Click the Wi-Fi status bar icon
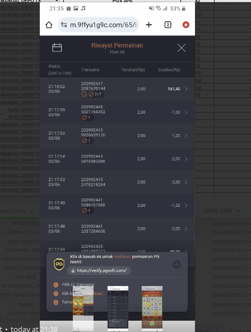The width and height of the screenshot is (251, 332). coord(158,8)
